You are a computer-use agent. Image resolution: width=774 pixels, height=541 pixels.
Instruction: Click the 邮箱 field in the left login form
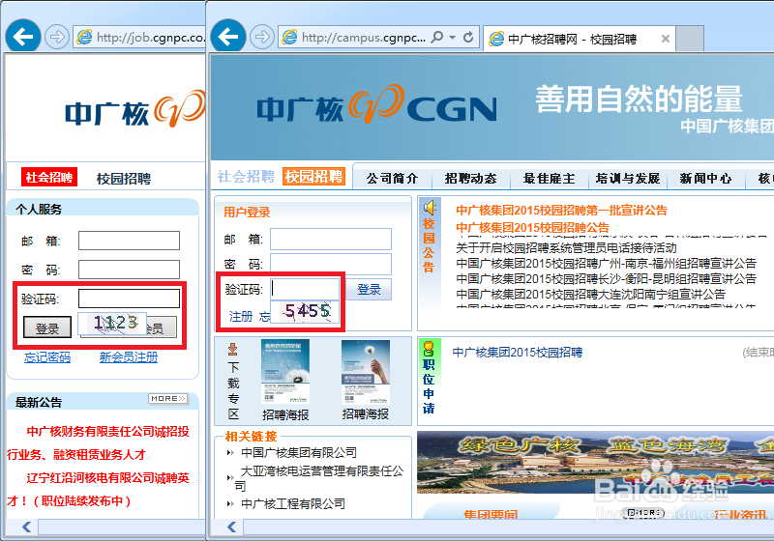click(x=129, y=241)
